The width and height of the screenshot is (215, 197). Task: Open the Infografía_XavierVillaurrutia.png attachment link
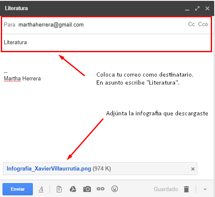(x=49, y=168)
